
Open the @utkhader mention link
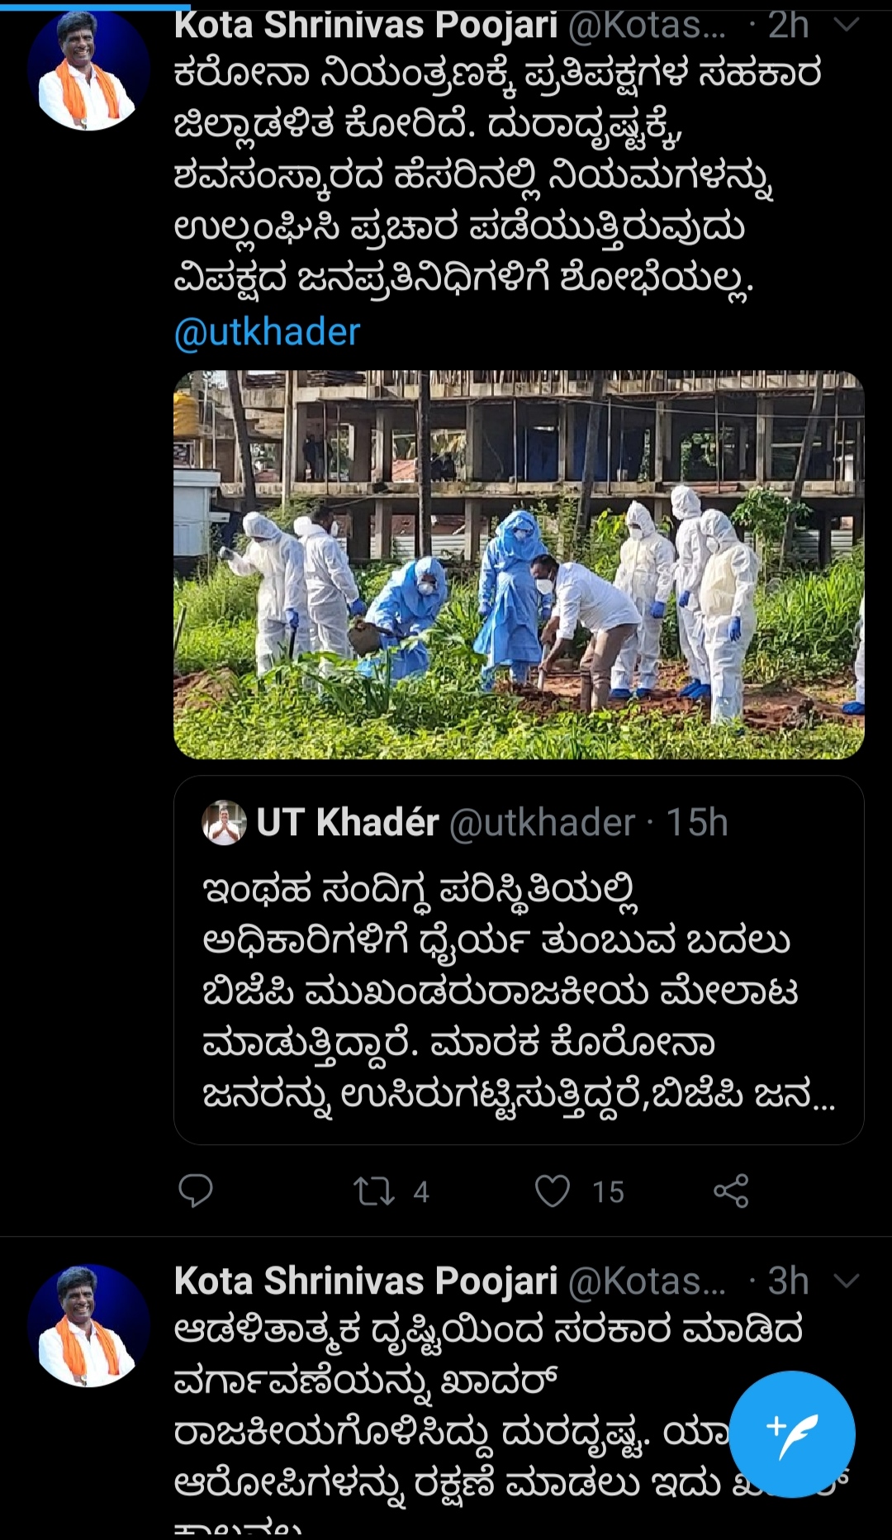pos(267,332)
